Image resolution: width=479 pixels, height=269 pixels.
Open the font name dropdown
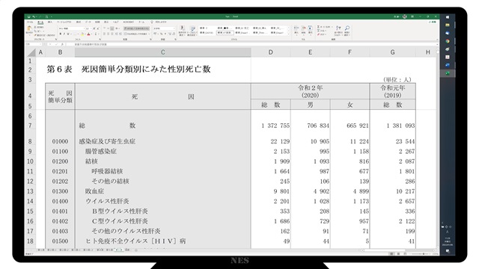(72, 28)
